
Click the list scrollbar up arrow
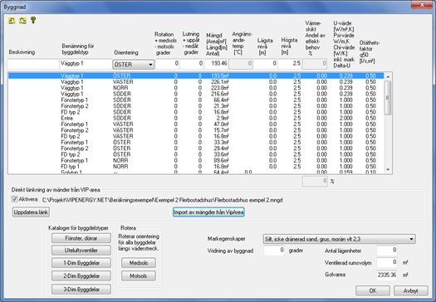pyautogui.click(x=388, y=76)
